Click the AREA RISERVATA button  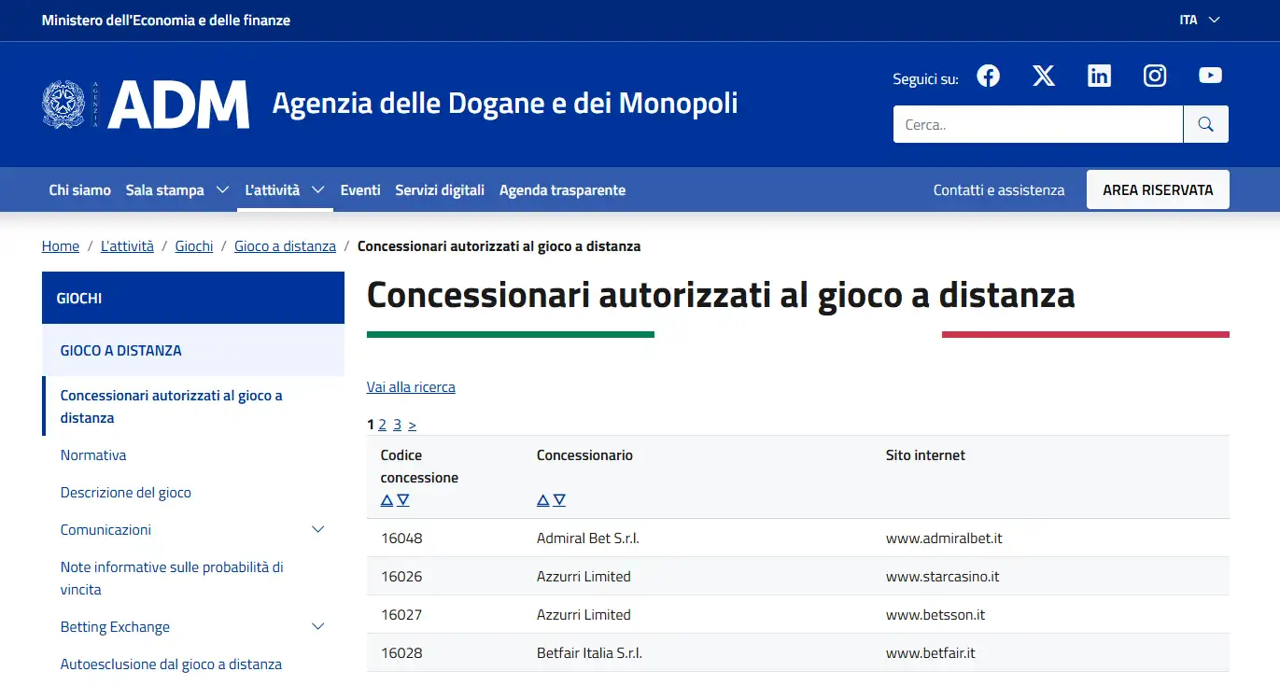(x=1158, y=189)
